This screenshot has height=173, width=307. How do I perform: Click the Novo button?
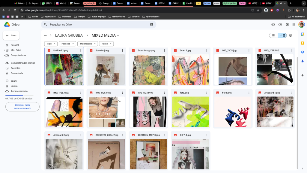[11, 35]
